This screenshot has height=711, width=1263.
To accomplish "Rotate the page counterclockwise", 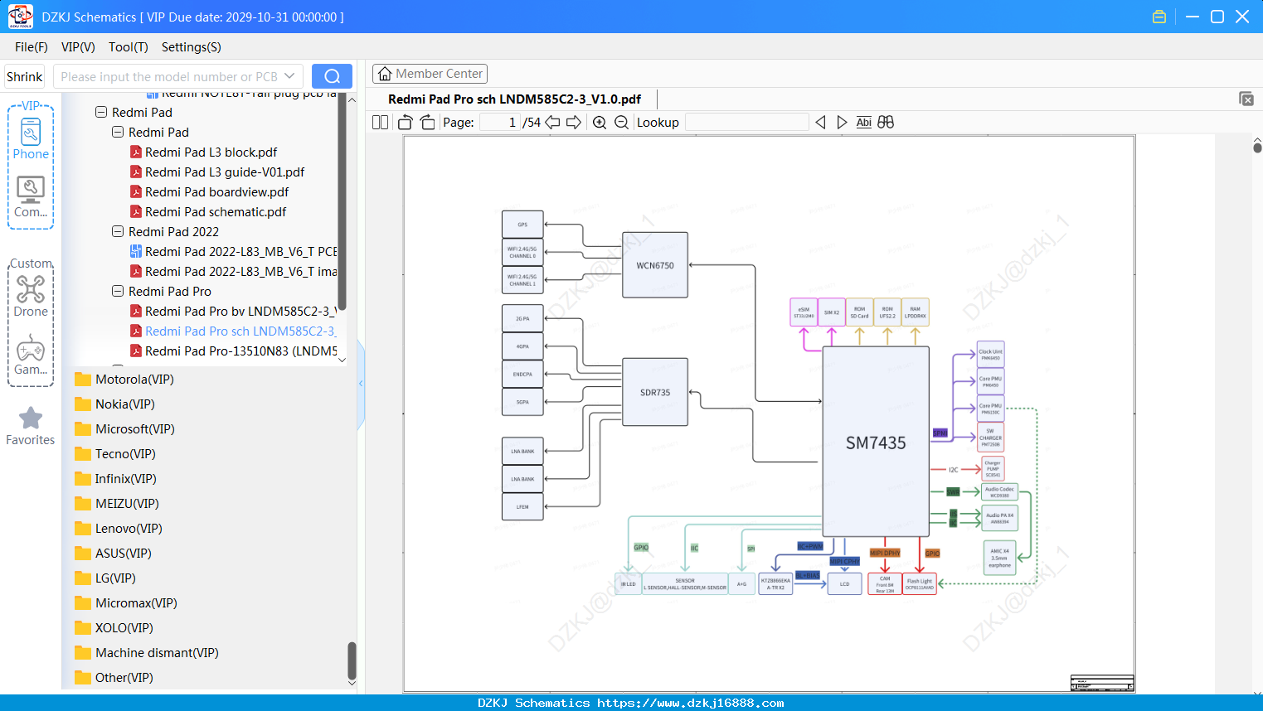I will pos(406,123).
